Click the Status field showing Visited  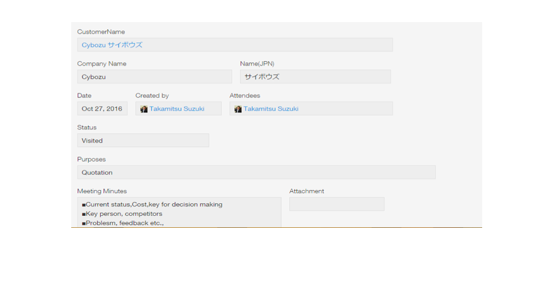click(143, 140)
